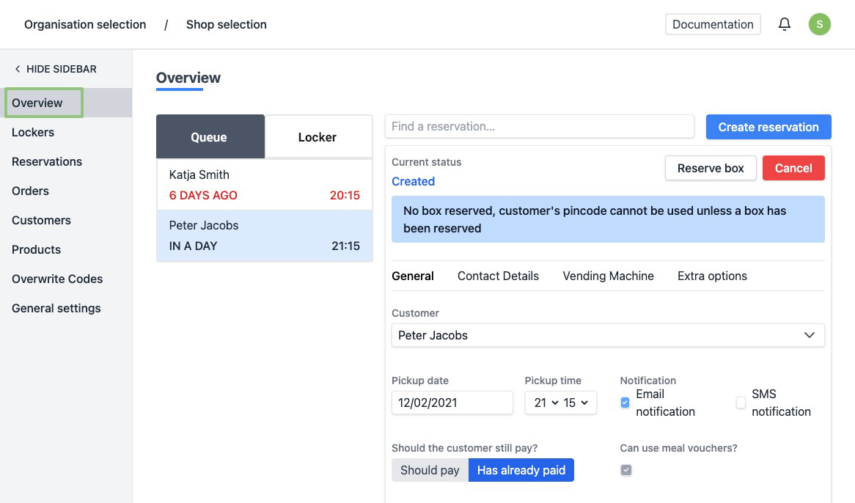The image size is (855, 503).
Task: Open the pickup hour dropdown
Action: (546, 403)
